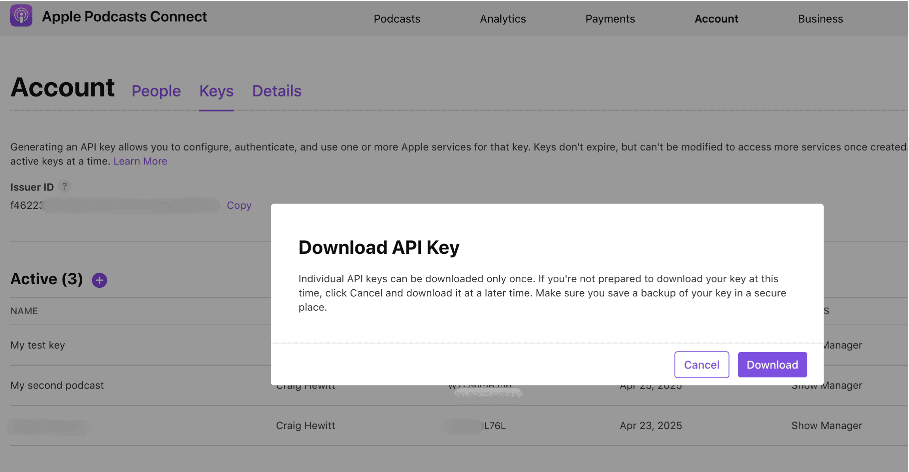Open the Business navigation item

coord(820,19)
